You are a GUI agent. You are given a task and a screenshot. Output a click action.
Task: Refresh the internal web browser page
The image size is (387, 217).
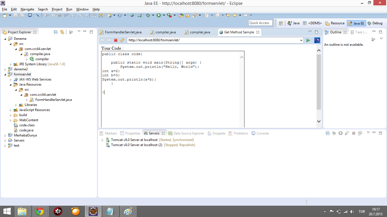[122, 40]
